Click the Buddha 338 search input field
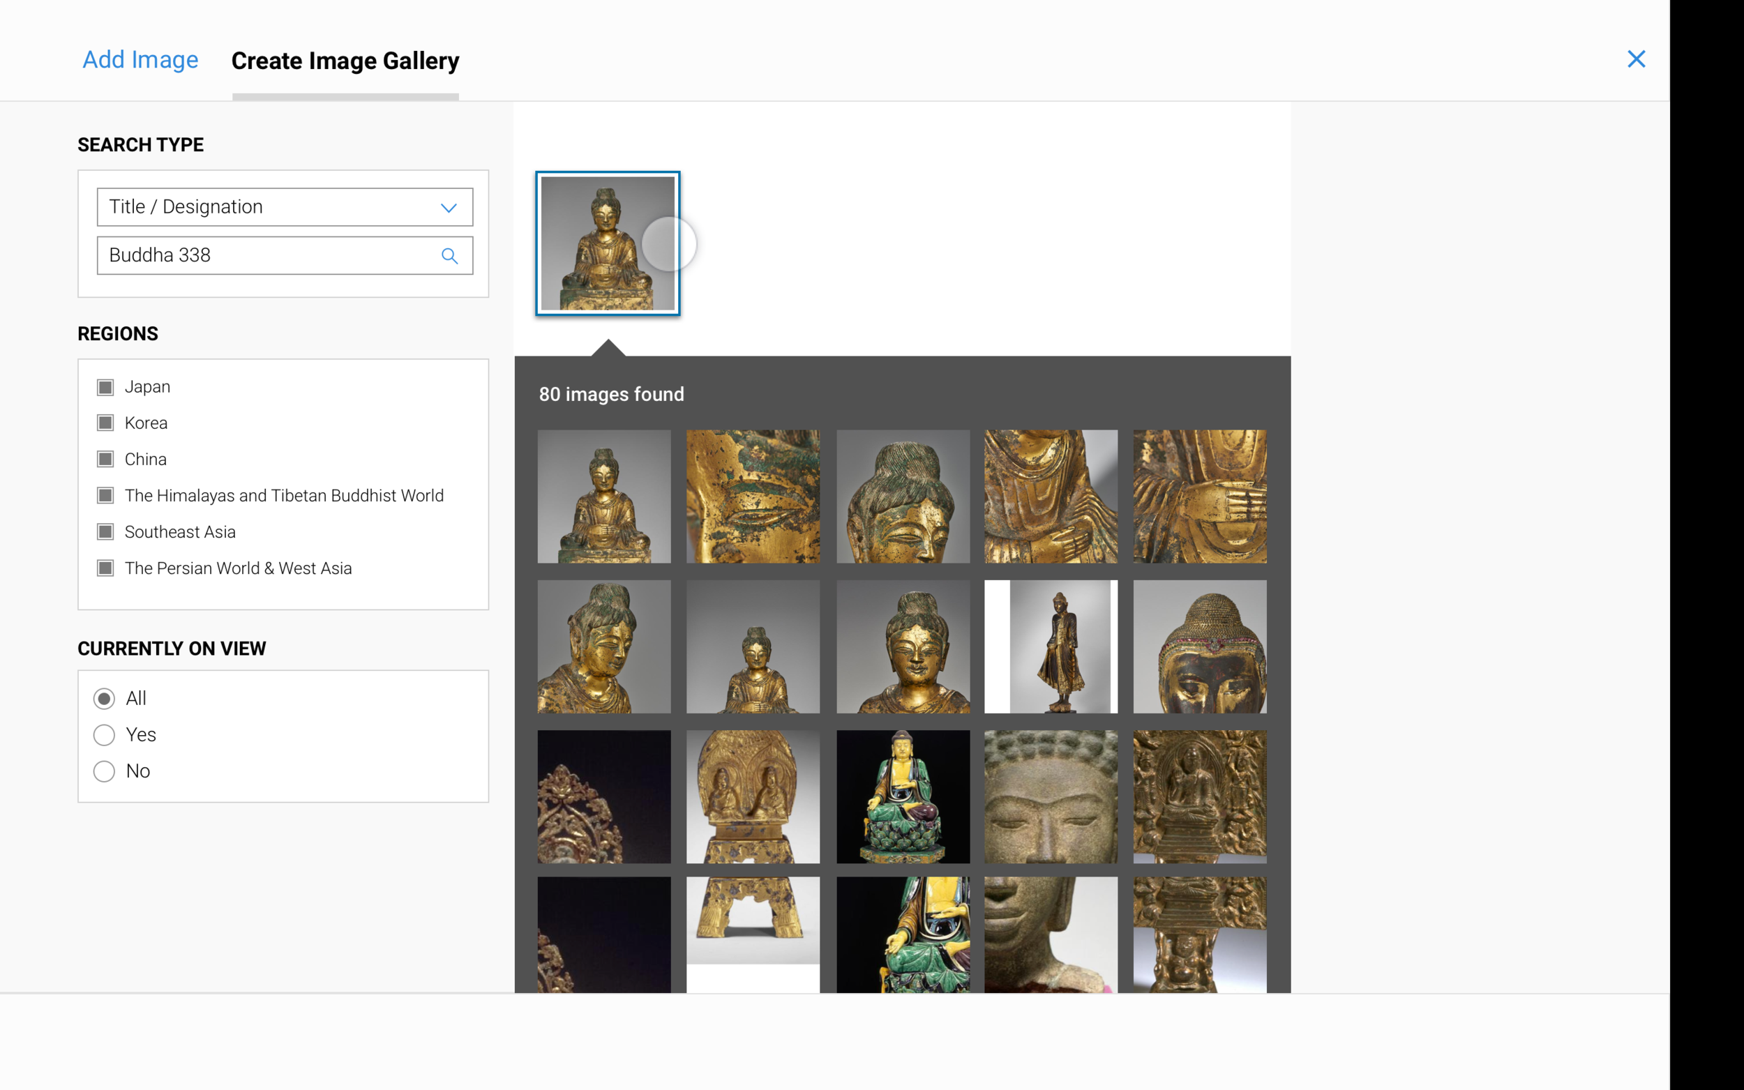Screen dimensions: 1744x1090 pyautogui.click(x=266, y=255)
